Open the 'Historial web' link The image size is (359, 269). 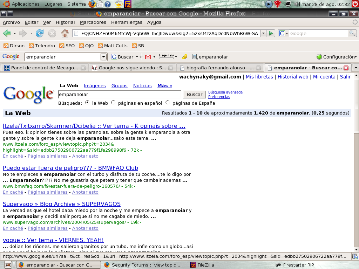pos(293,77)
